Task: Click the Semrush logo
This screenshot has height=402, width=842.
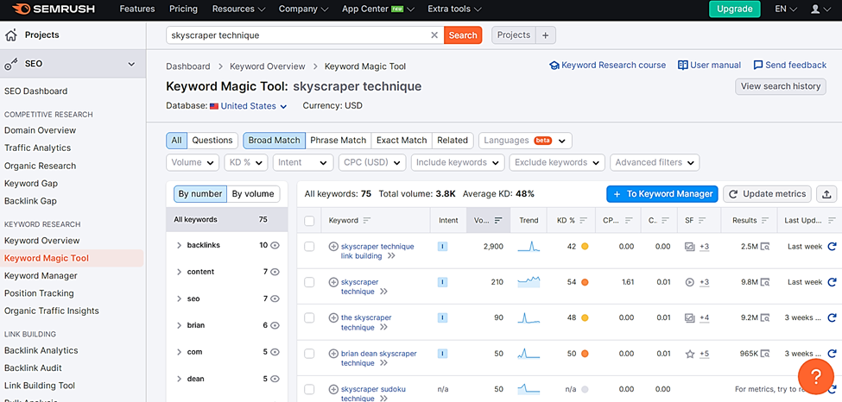Action: (54, 9)
